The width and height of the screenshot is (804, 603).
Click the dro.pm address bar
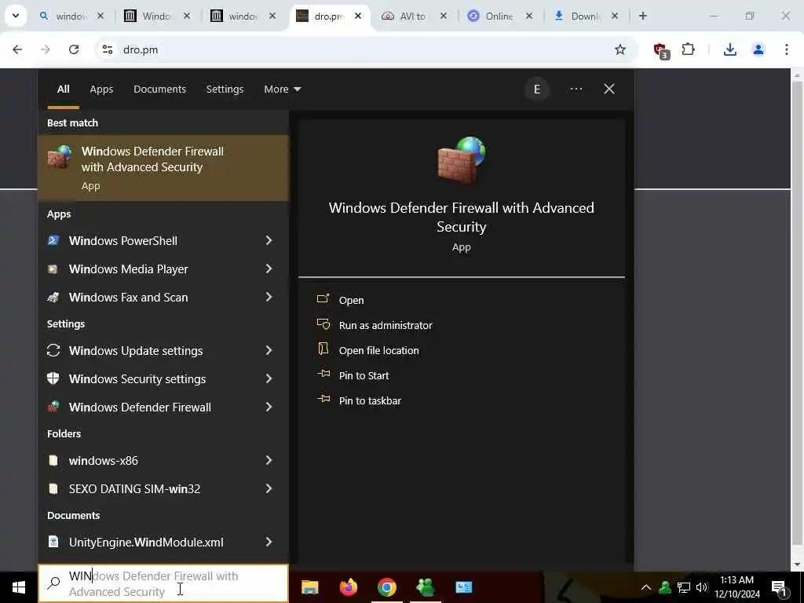(366, 49)
